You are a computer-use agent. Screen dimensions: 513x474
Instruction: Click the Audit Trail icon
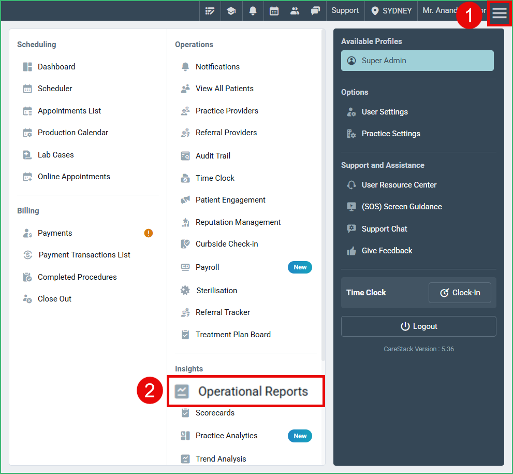[185, 156]
